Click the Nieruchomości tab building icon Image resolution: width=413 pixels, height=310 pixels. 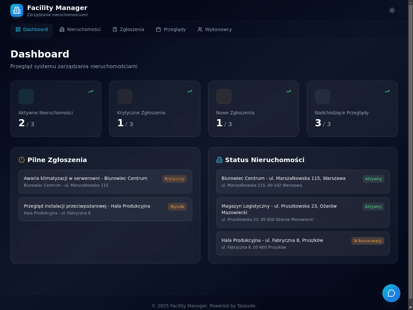click(x=62, y=29)
